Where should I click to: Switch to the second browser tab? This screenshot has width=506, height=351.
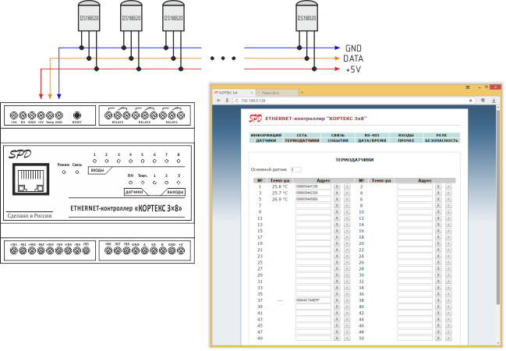(273, 91)
